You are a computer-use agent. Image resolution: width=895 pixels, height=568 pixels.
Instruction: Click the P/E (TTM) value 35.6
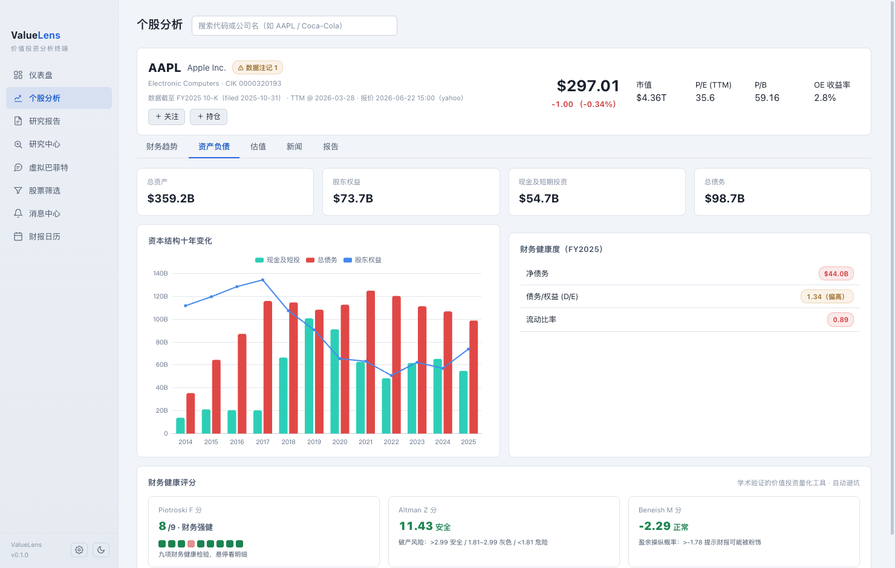pos(705,98)
